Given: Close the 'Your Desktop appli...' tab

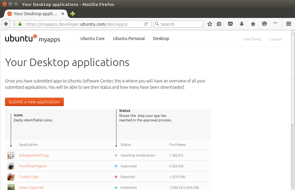Looking at the screenshot, I should click(63, 14).
